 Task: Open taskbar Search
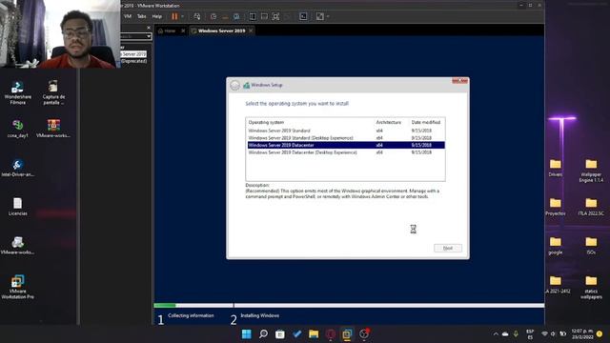263,334
